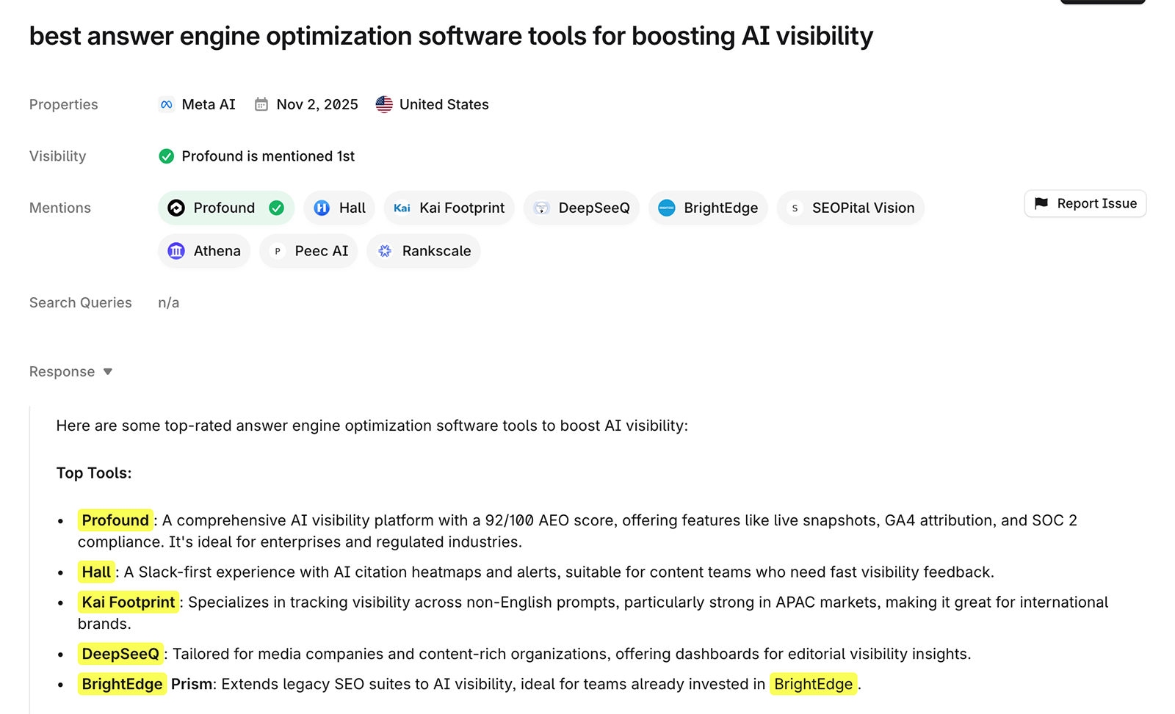Click the Response section label
The image size is (1175, 714).
coord(62,371)
